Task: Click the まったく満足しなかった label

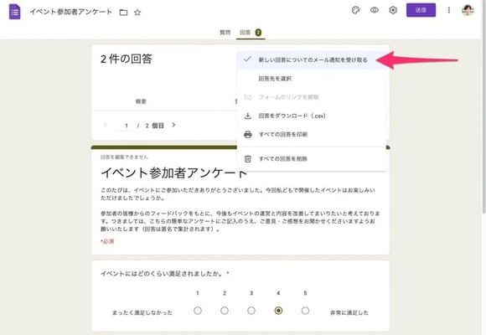Action: (x=142, y=312)
